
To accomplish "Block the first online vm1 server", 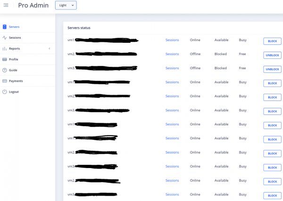I will click(x=272, y=41).
